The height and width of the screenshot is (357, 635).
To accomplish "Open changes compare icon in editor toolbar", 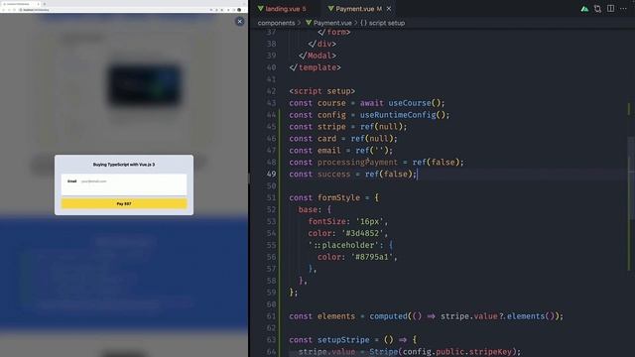I will tap(597, 9).
